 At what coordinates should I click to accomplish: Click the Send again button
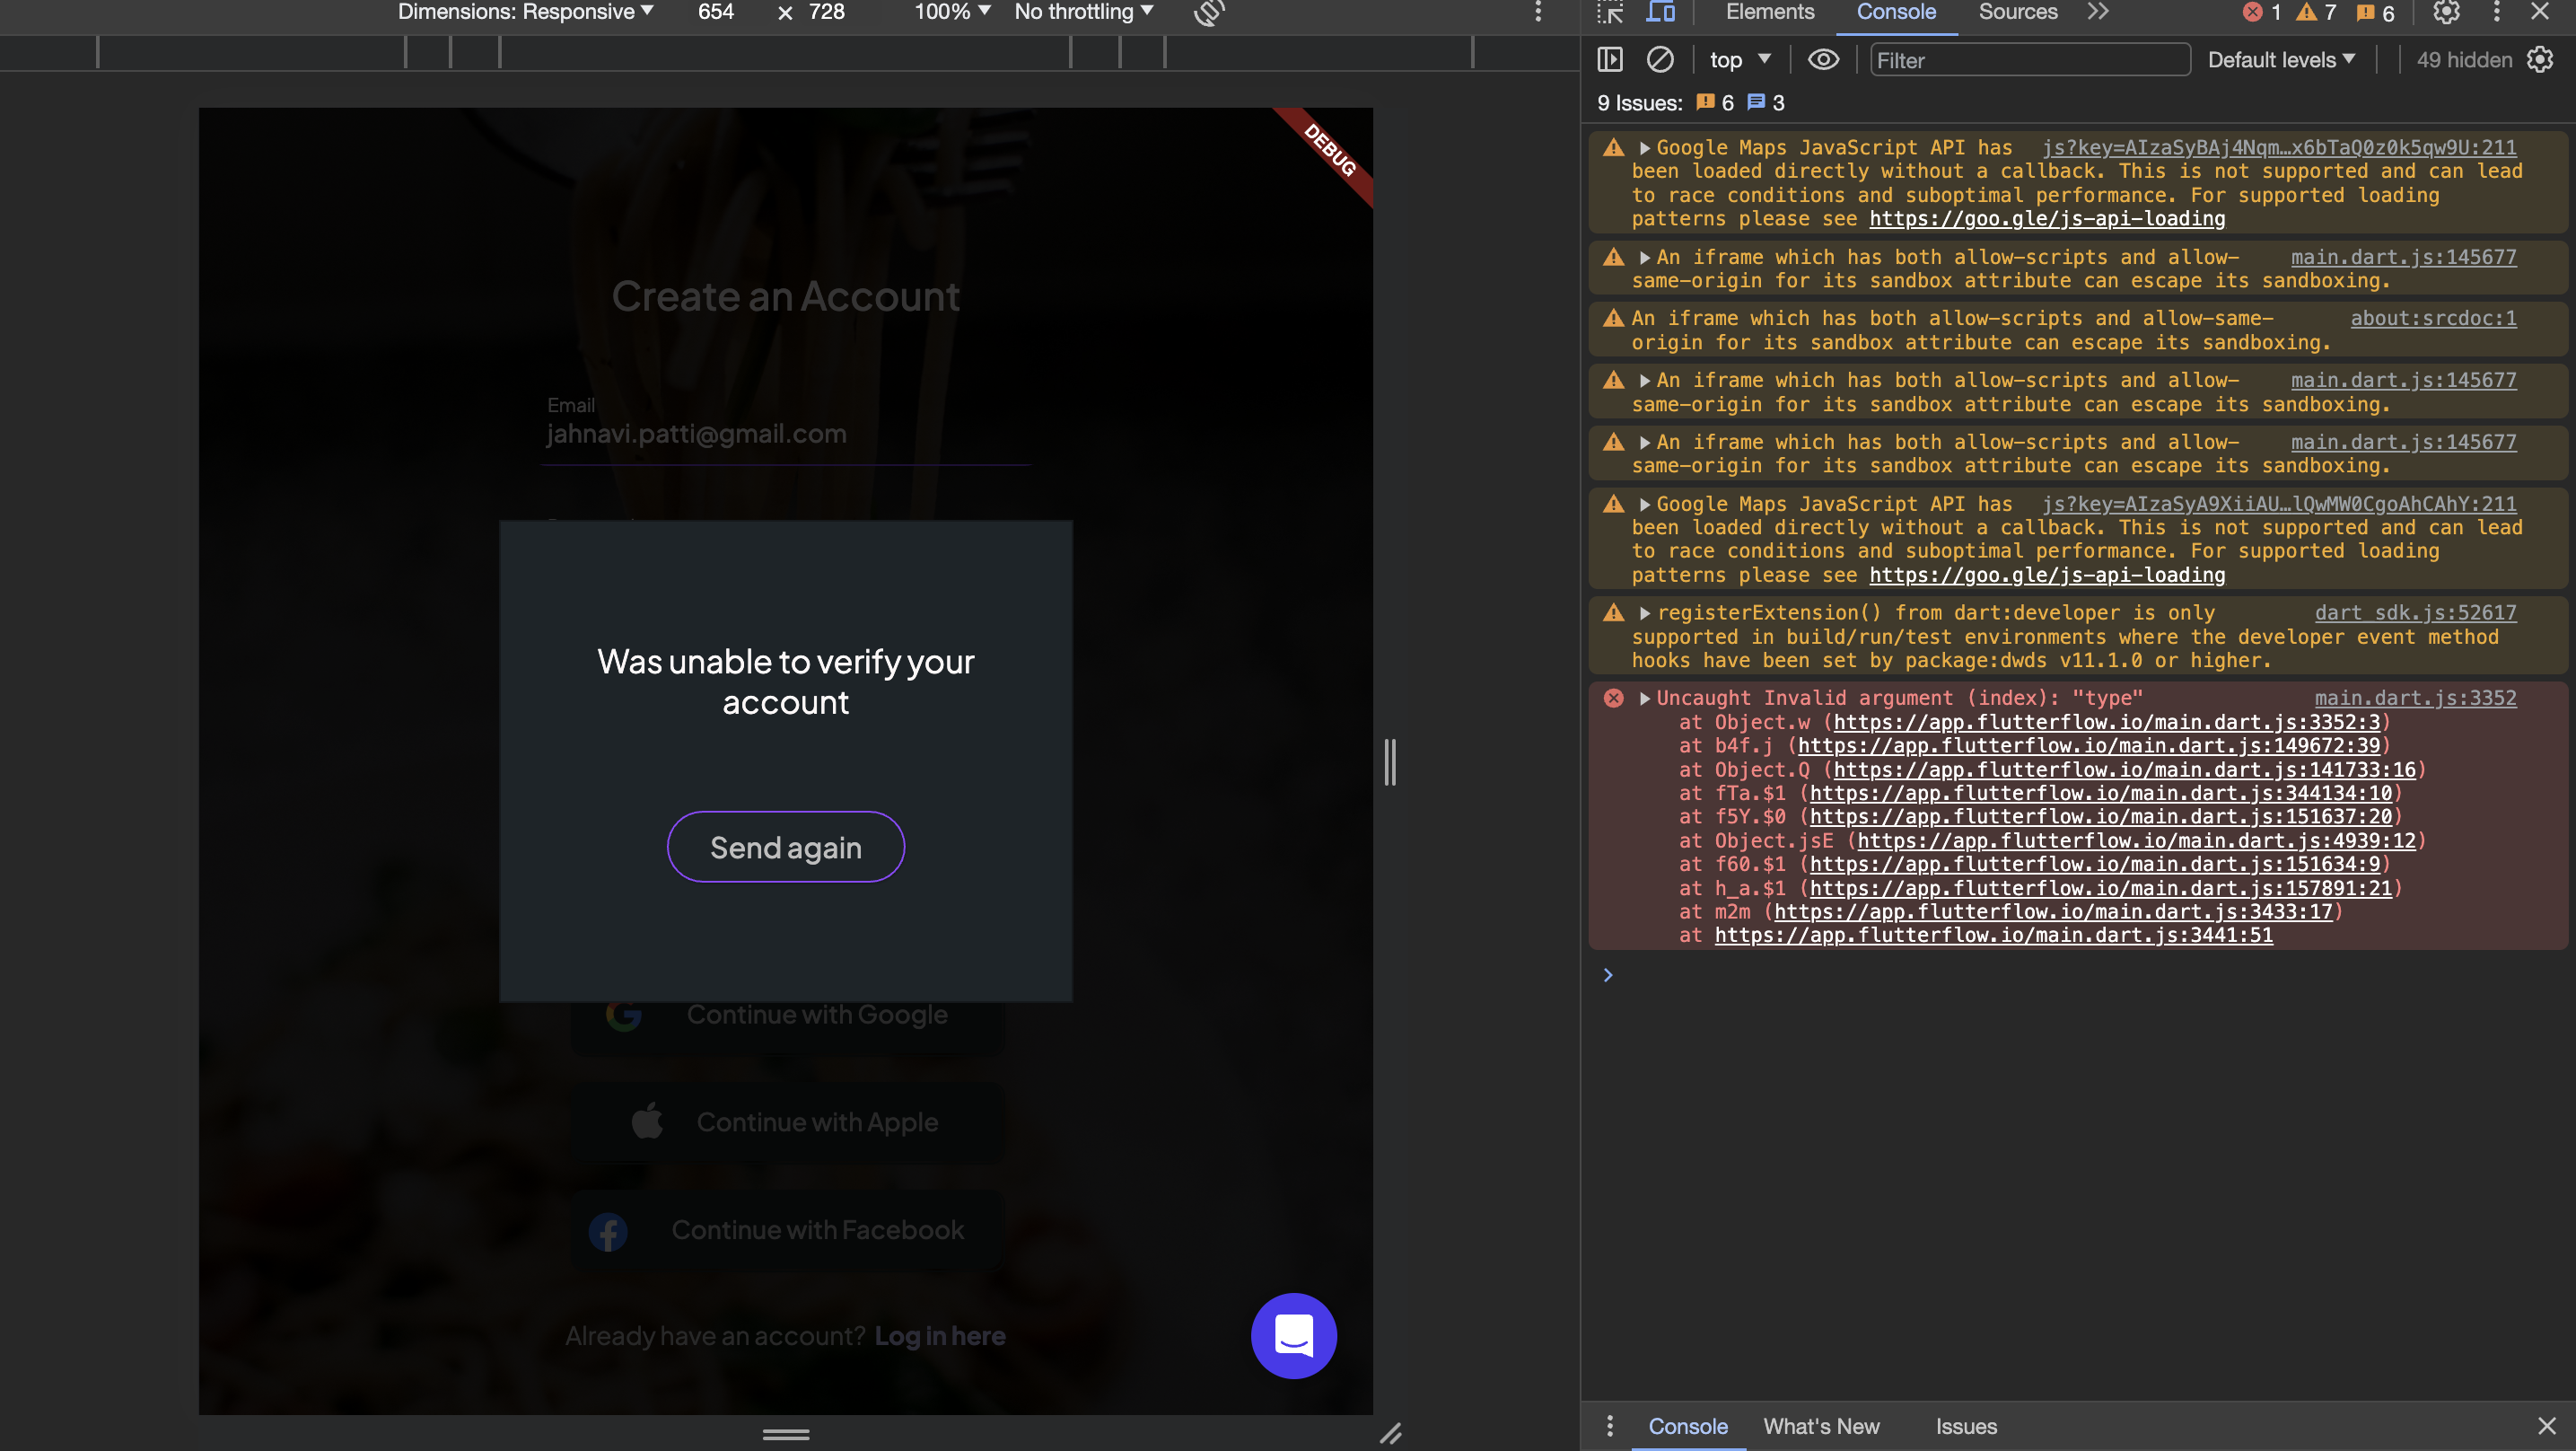(x=786, y=847)
